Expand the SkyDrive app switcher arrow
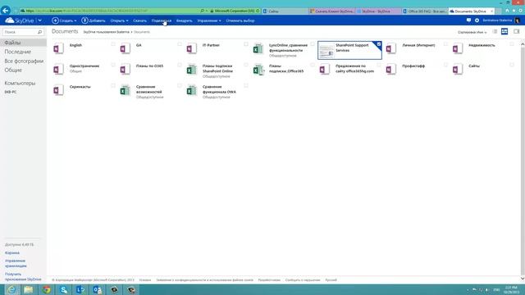This screenshot has width=525, height=295. 40,20
